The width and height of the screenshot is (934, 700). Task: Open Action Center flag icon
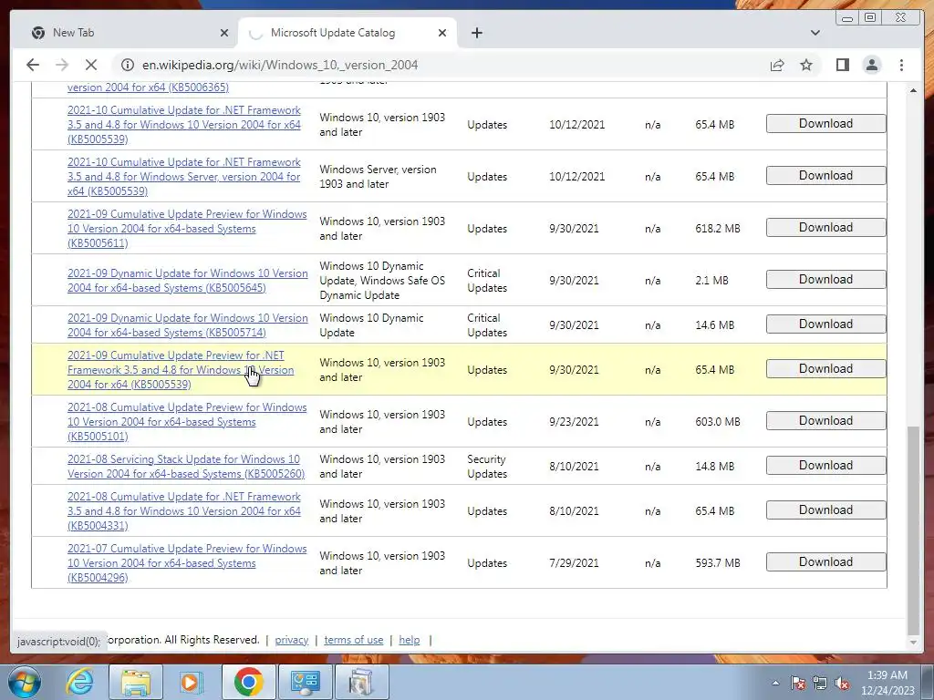click(x=797, y=683)
